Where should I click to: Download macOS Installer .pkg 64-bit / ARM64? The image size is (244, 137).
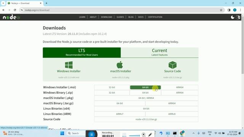click(146, 98)
